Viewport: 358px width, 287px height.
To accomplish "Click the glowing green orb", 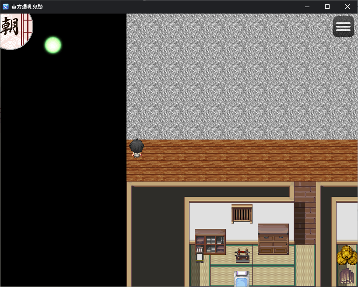I will click(53, 45).
